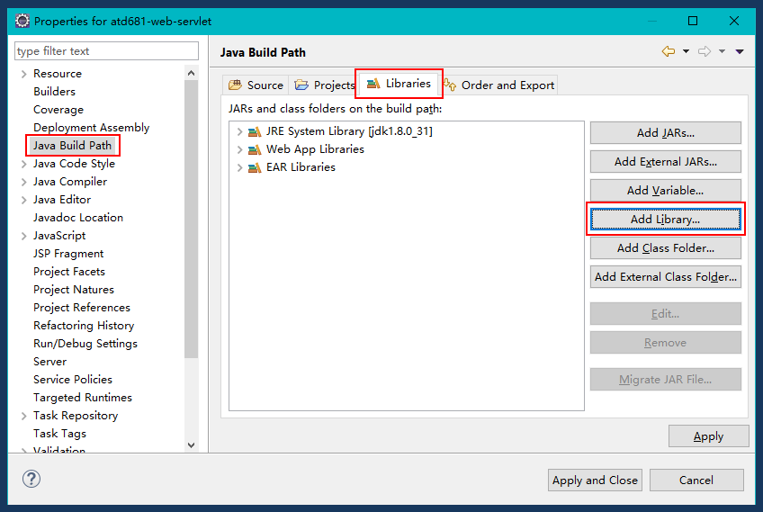Click the EAR Libraries library icon

[255, 167]
